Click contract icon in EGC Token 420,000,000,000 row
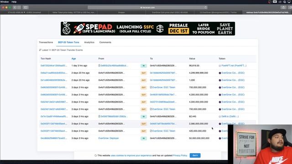 [151, 131]
